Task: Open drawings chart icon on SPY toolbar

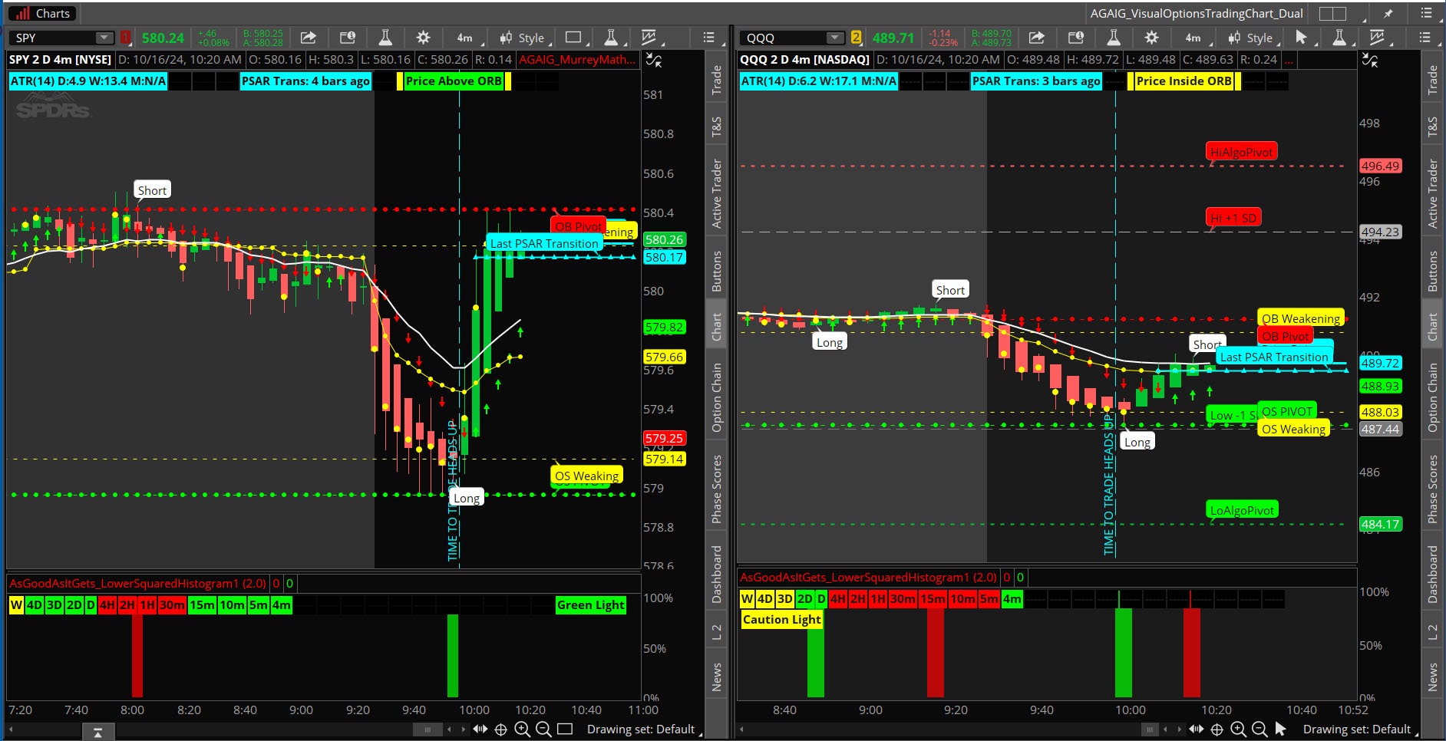Action: click(649, 38)
